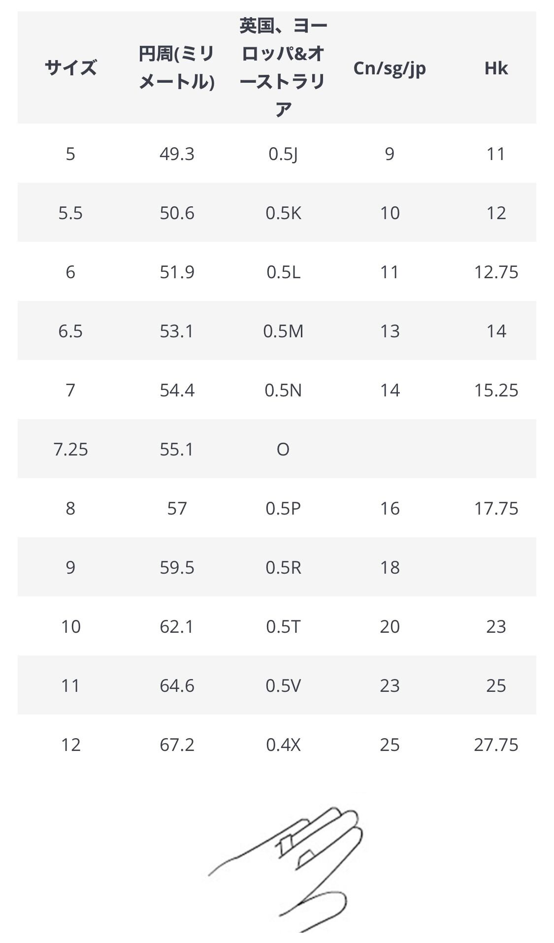The image size is (554, 943).
Task: Click the 64.6 circumference value
Action: click(177, 686)
